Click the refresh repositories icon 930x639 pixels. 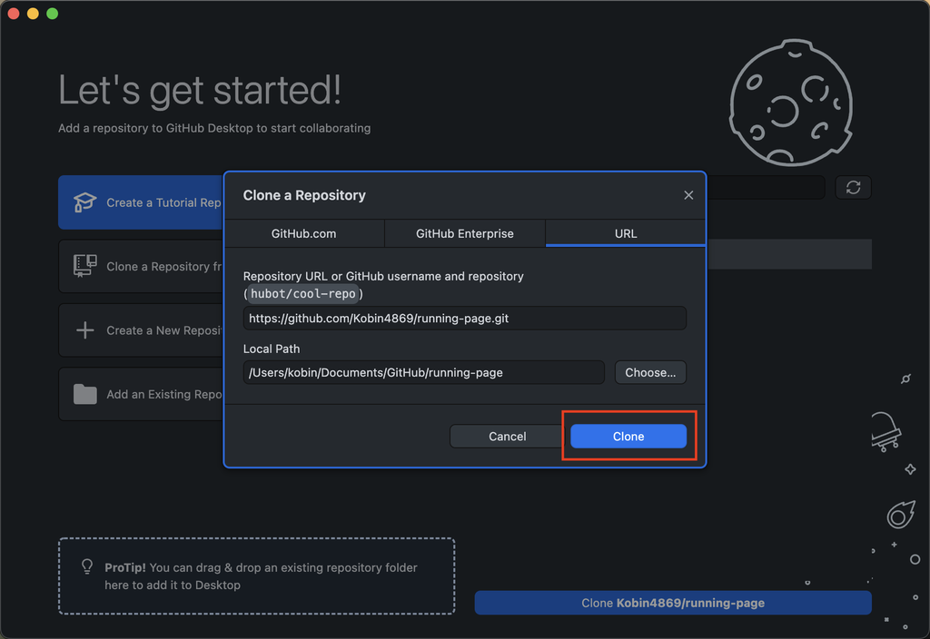[853, 187]
